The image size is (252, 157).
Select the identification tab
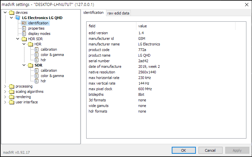coord(93,13)
